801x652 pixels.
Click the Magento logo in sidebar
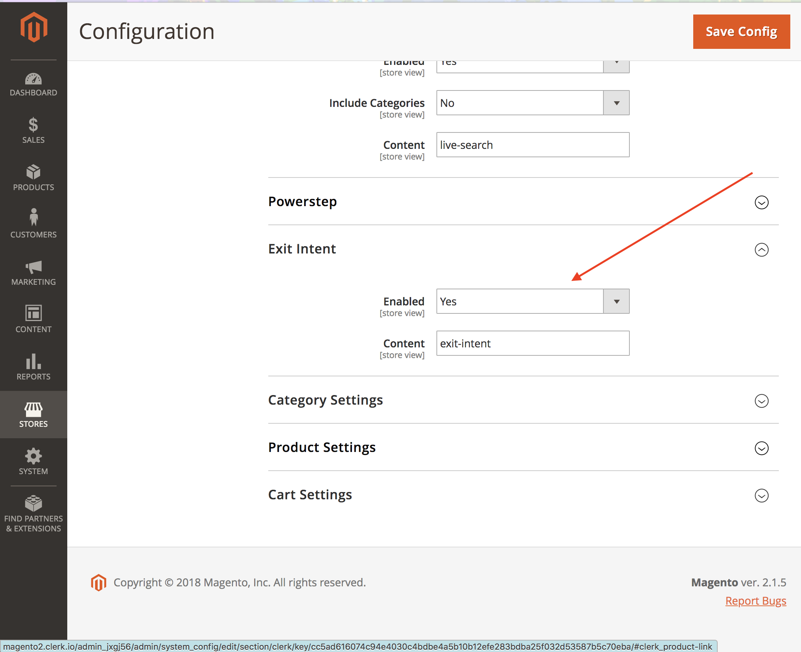click(x=34, y=27)
